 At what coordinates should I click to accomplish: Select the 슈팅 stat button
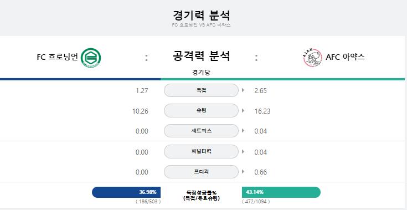coord(201,111)
